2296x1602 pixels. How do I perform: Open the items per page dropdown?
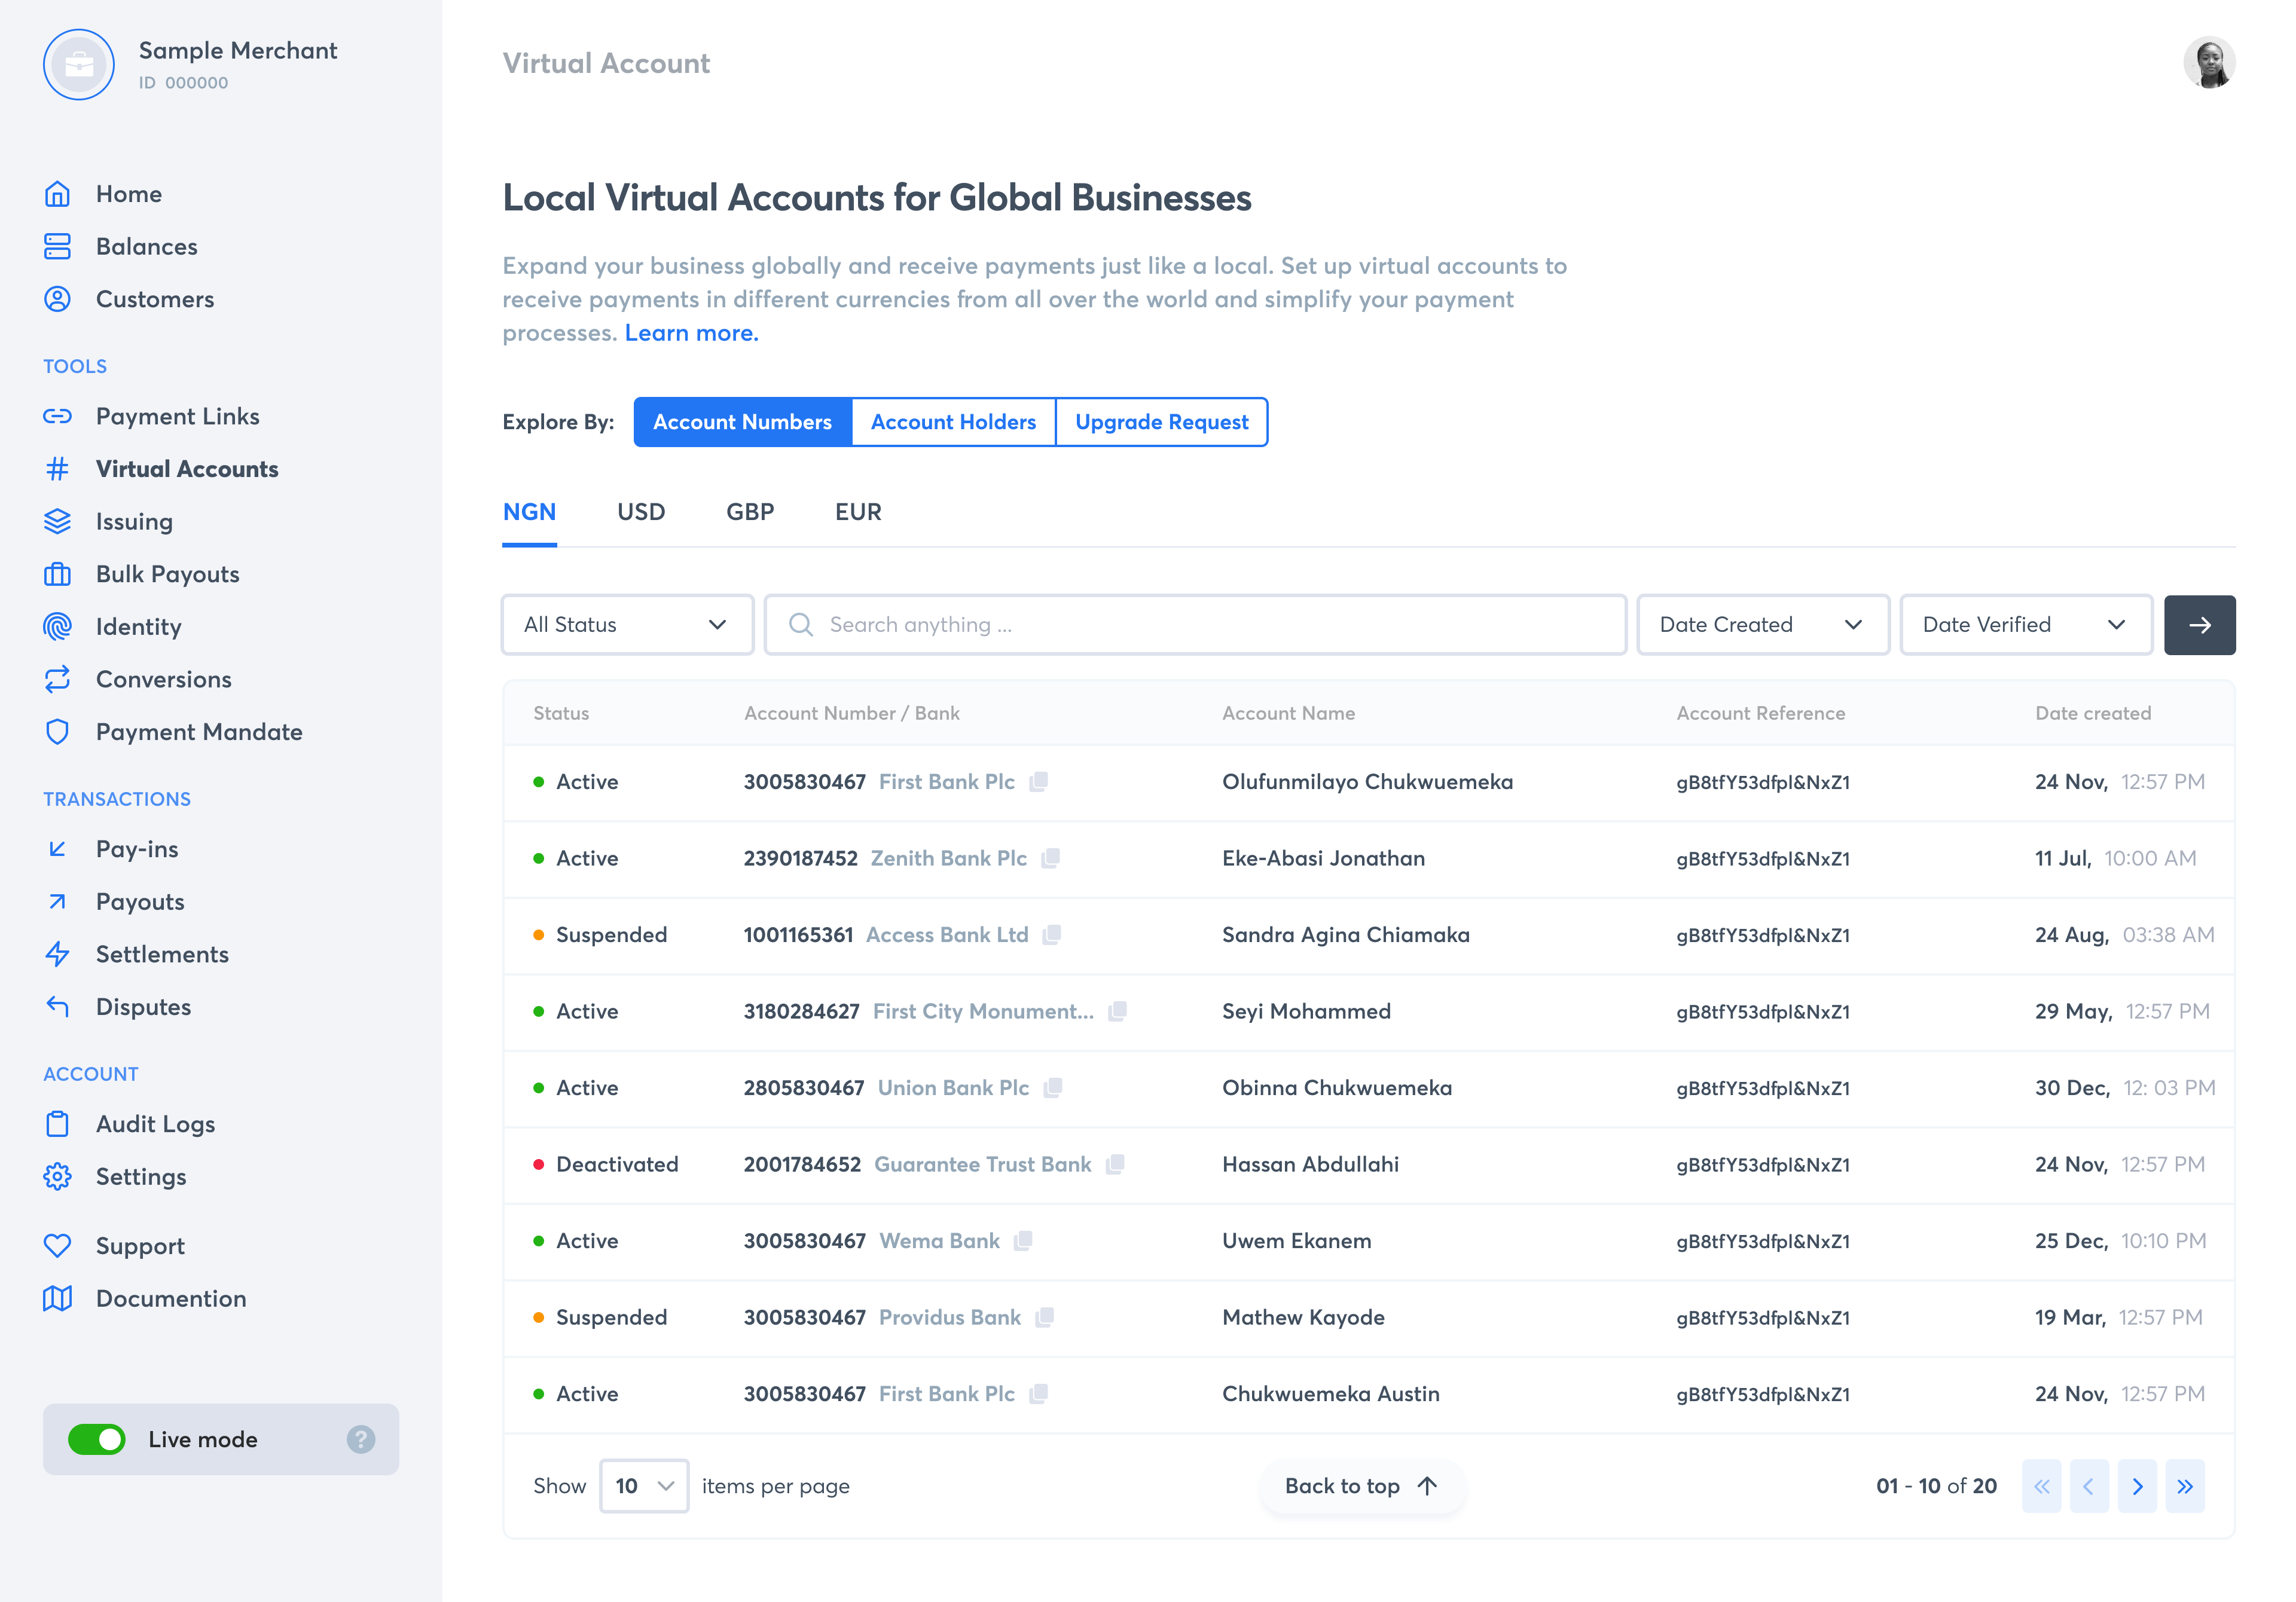644,1486
